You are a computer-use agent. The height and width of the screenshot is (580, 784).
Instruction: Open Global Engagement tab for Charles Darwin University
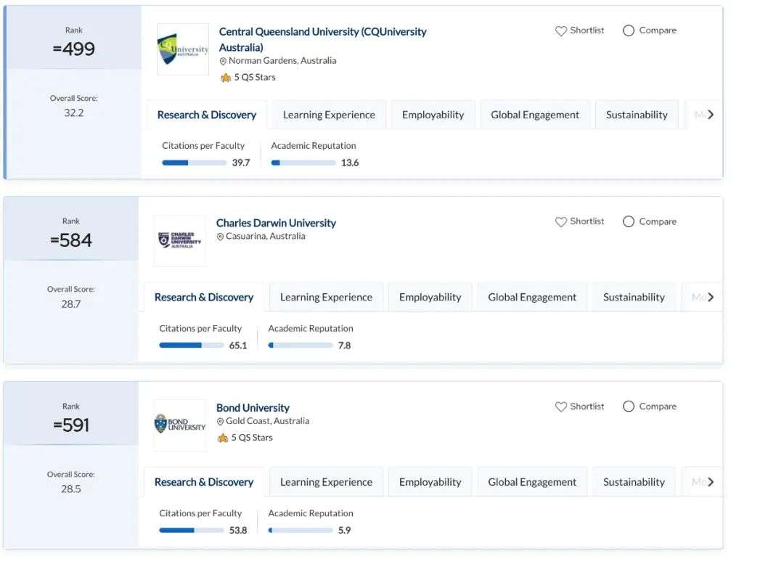532,298
